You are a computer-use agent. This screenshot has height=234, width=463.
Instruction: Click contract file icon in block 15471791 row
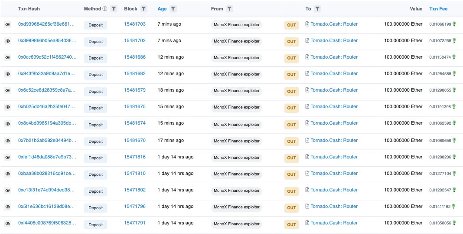click(x=307, y=223)
